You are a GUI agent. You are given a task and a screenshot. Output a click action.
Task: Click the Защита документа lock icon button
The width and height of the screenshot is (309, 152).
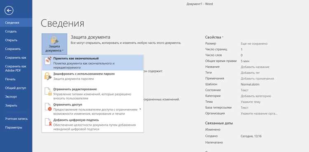pyautogui.click(x=54, y=44)
